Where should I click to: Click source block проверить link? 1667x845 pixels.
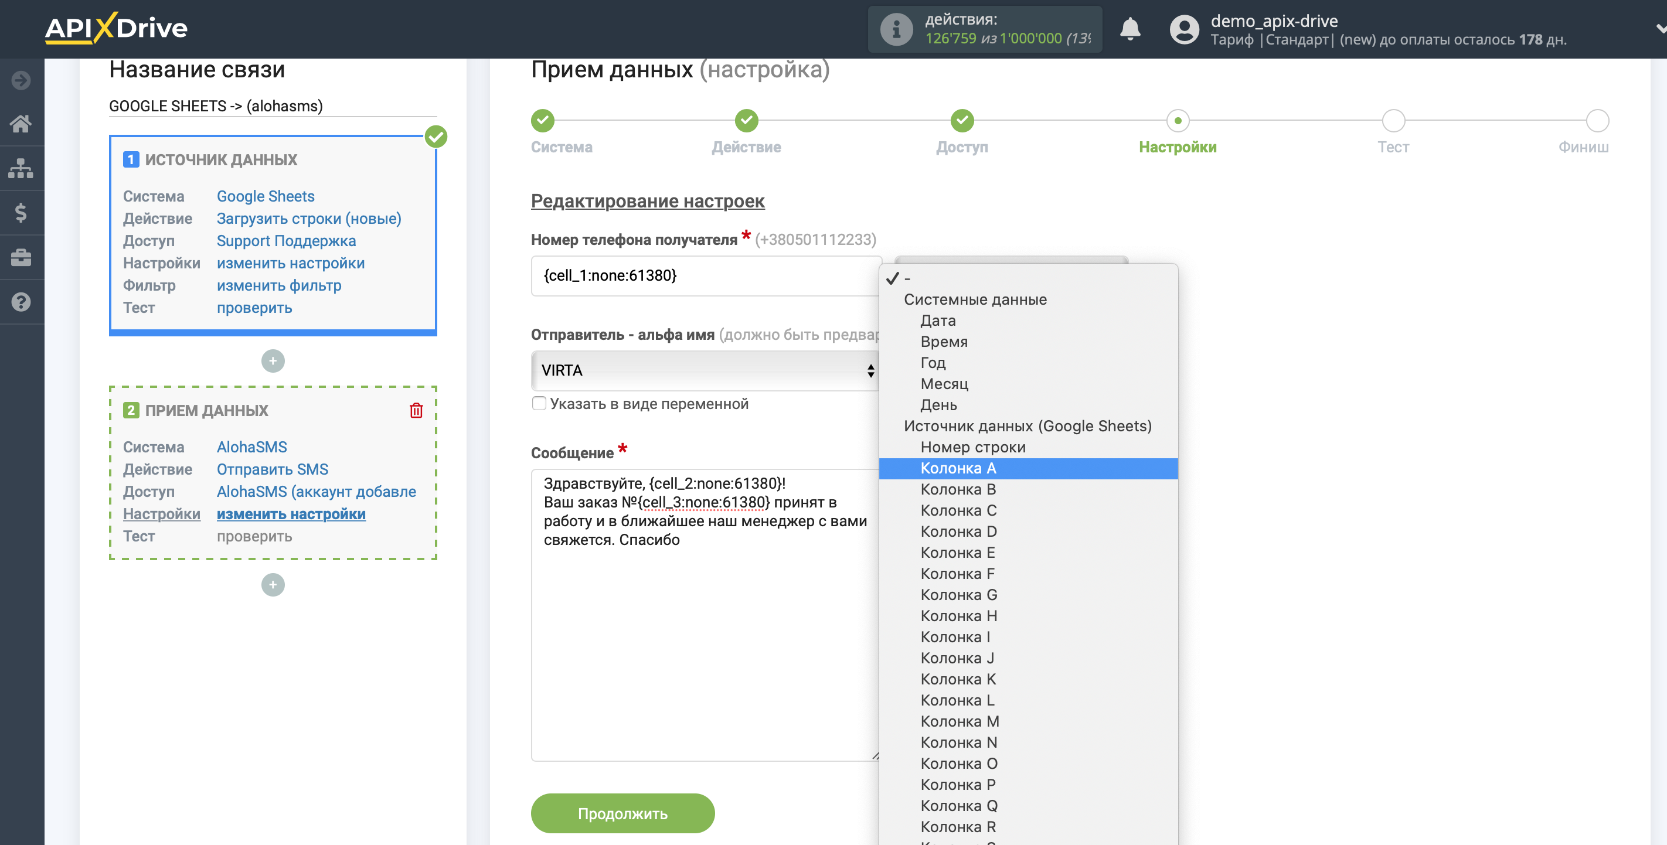[x=254, y=308]
